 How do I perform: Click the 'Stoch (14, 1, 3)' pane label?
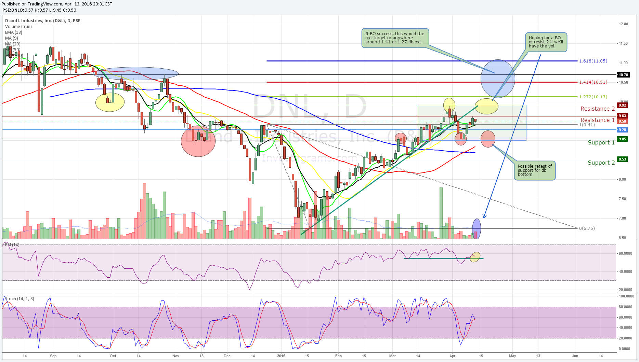click(x=19, y=298)
